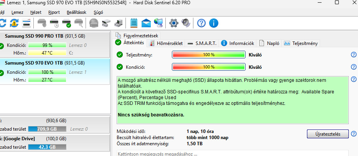Screen dimensions: 358x156
Task: Click the '1 nap, 10 óra' operating time value
Action: point(200,131)
